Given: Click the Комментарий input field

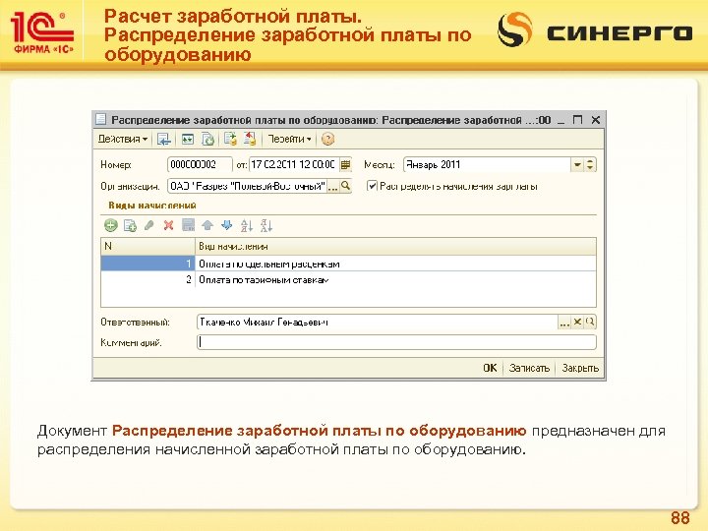Looking at the screenshot, I should click(x=396, y=342).
